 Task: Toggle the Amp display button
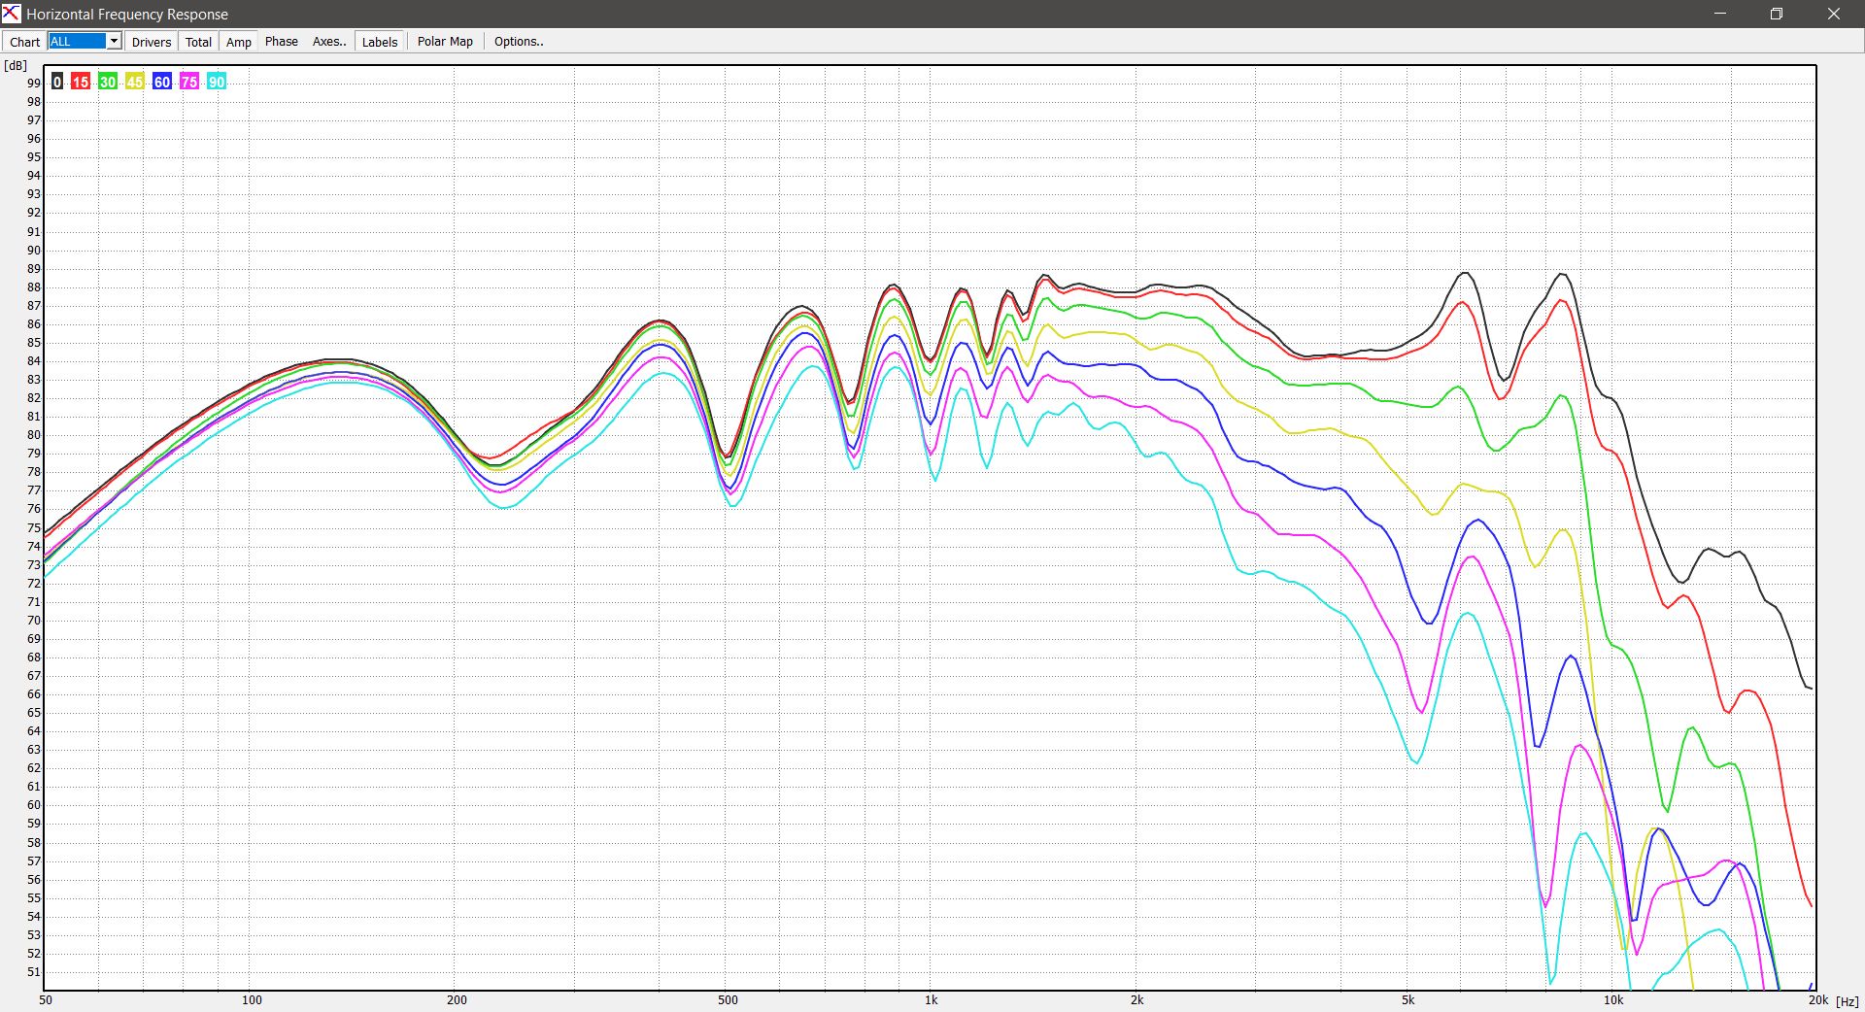click(x=238, y=42)
